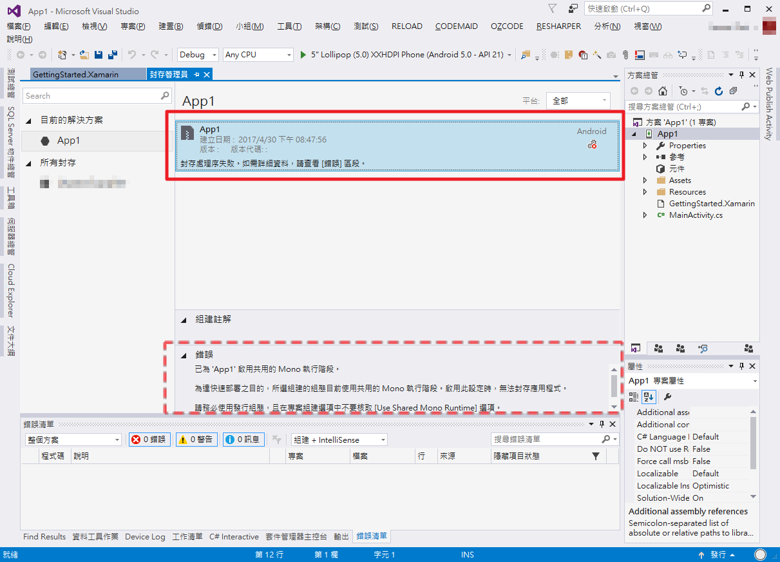Open the RESHARPER menu

pos(558,26)
